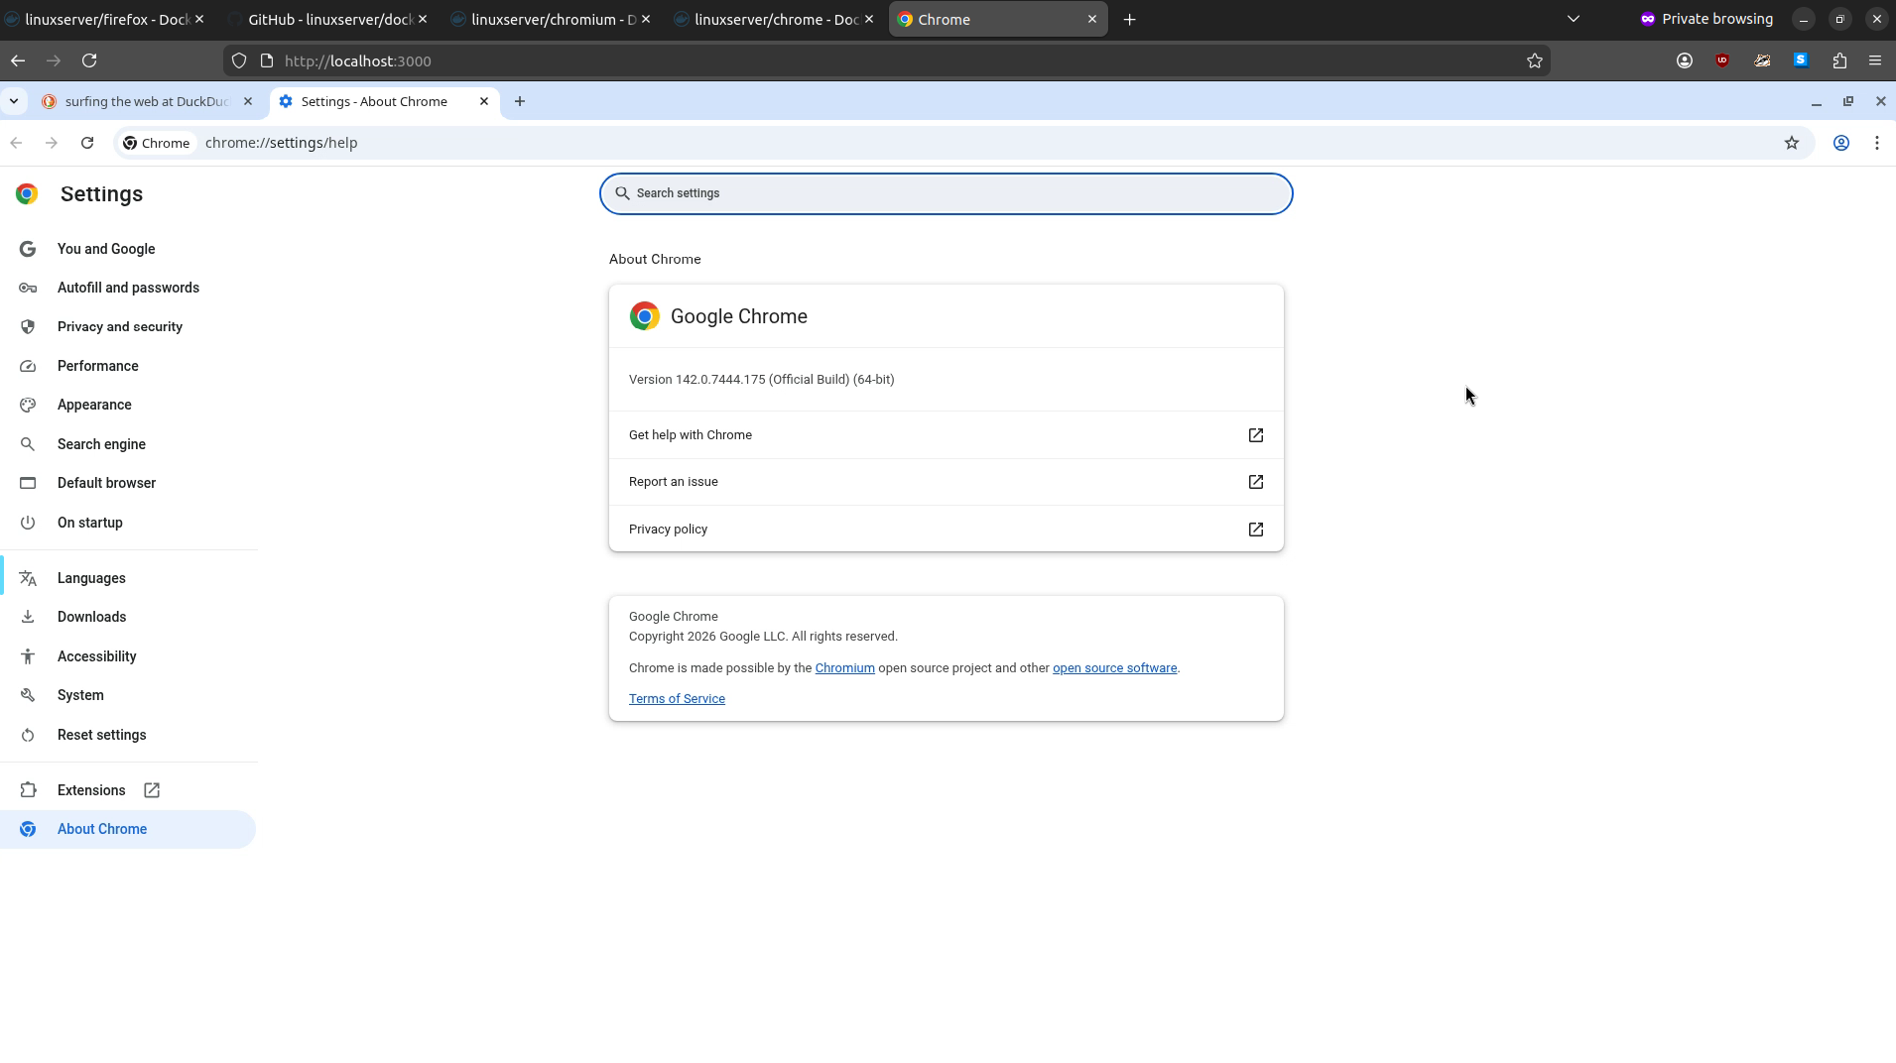Open Firefox's list-all-tabs dropdown
Screen dimensions: 1896x1063
click(1573, 19)
